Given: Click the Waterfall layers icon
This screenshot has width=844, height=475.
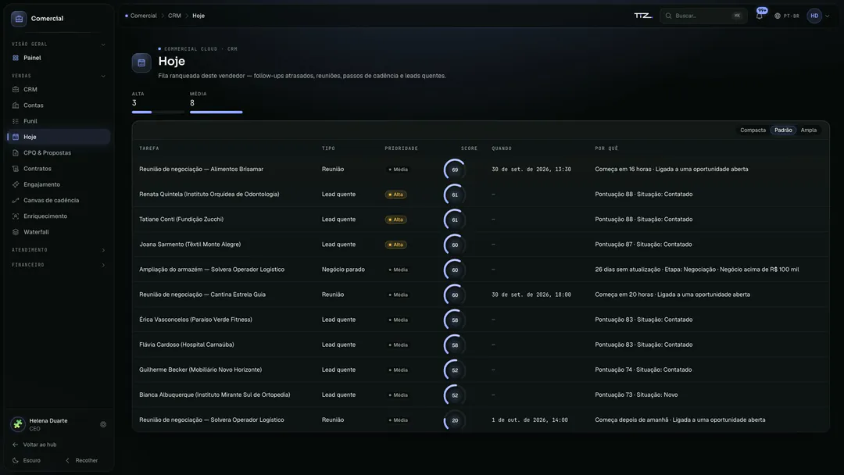Looking at the screenshot, I should point(16,232).
